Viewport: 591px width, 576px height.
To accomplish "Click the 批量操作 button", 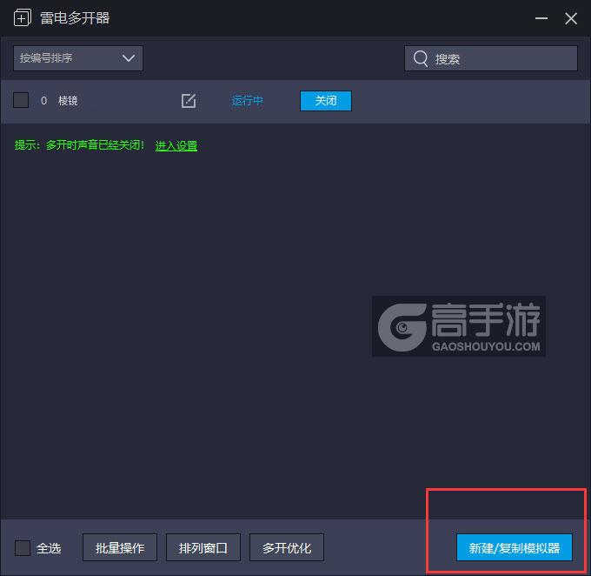I will click(120, 547).
